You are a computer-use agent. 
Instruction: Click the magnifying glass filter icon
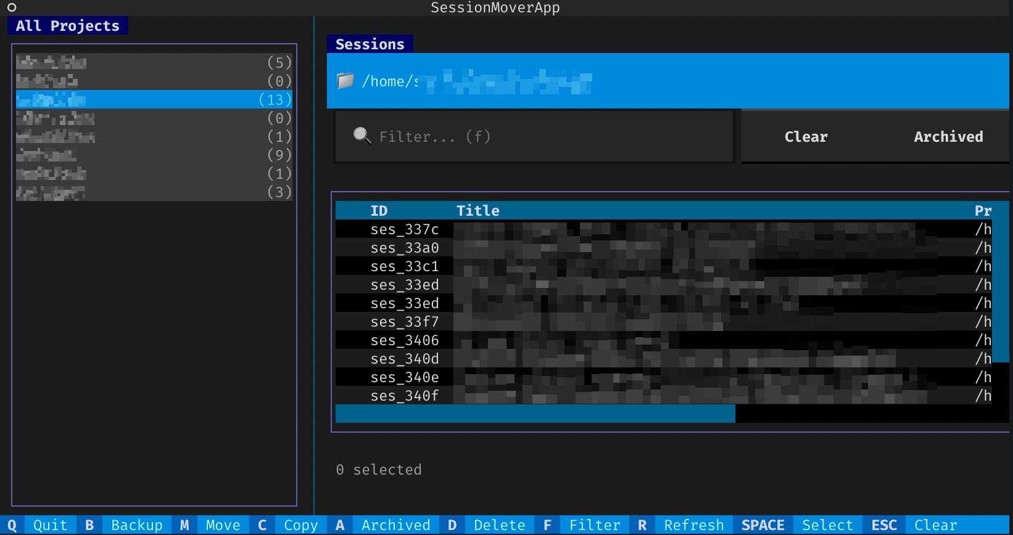(x=362, y=136)
